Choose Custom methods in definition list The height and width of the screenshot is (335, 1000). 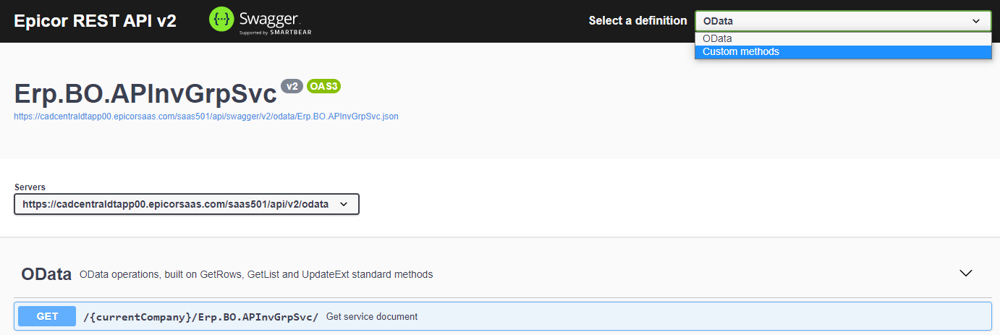click(843, 51)
